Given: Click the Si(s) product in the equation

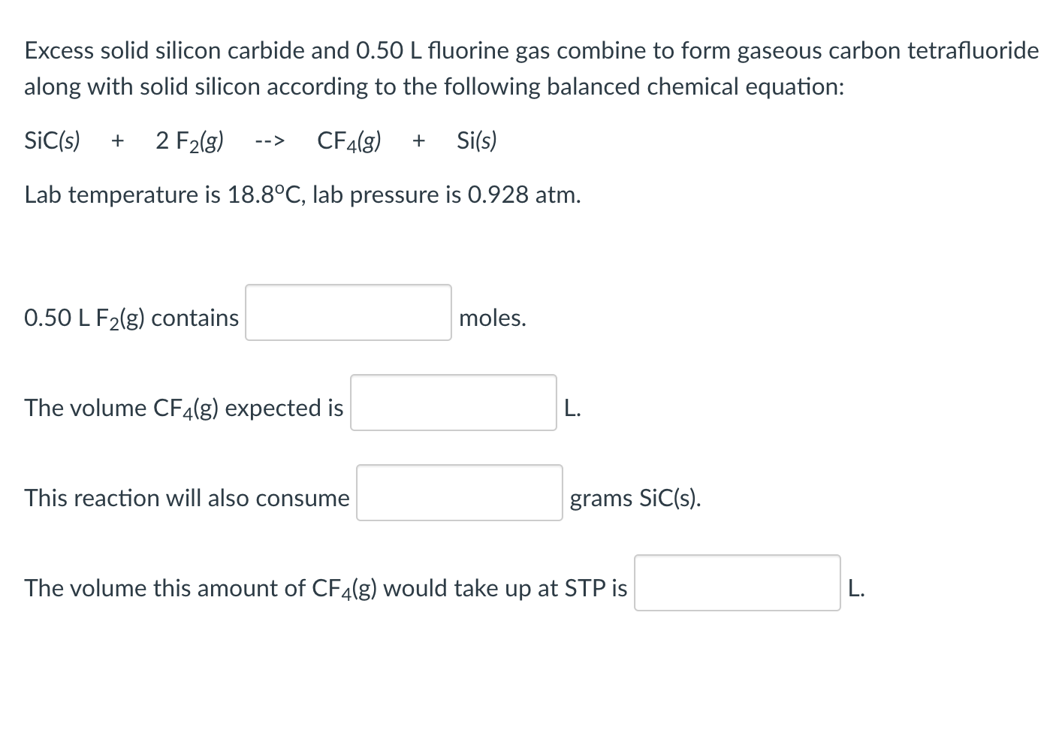Looking at the screenshot, I should tap(477, 140).
